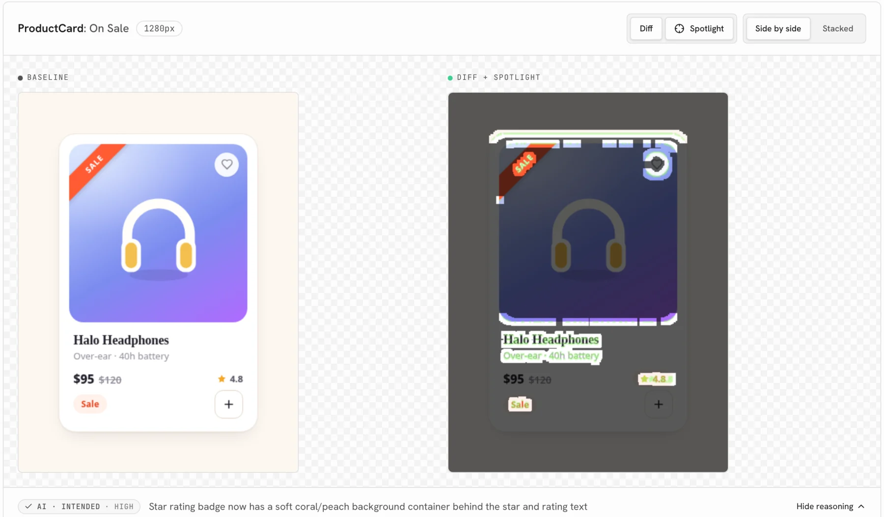Click the DIFF + SPOTLIGHT panel label
Viewport: 884px width, 517px height.
(498, 77)
